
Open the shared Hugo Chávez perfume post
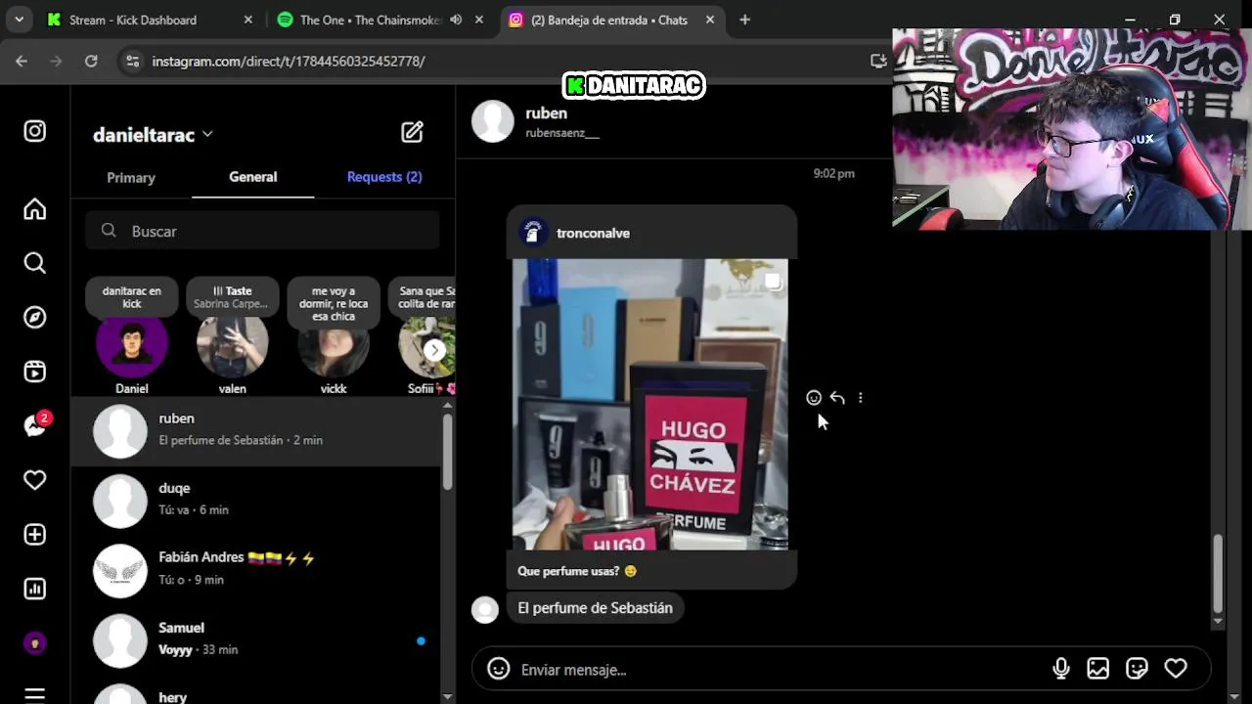pos(649,404)
